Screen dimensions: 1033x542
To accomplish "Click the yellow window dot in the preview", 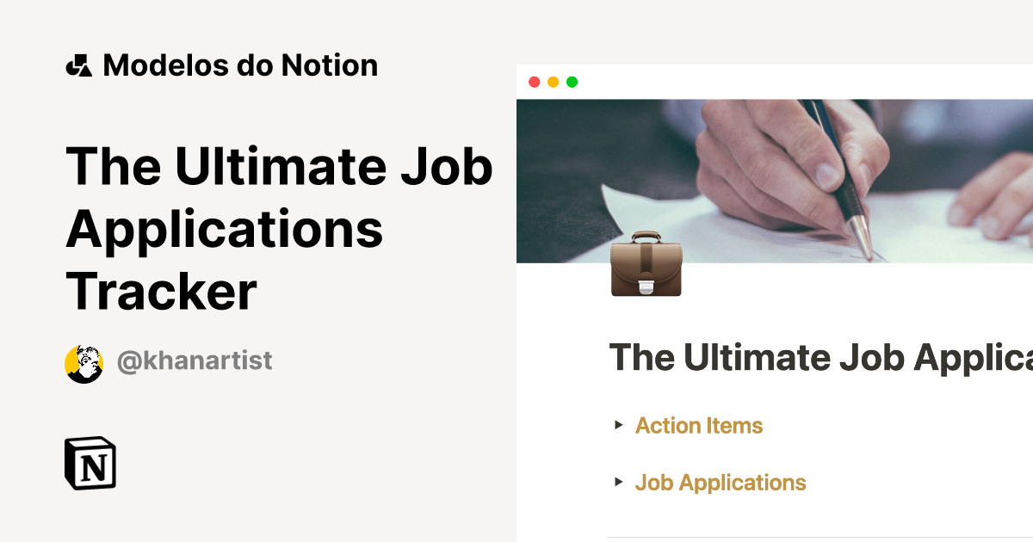I will click(553, 80).
